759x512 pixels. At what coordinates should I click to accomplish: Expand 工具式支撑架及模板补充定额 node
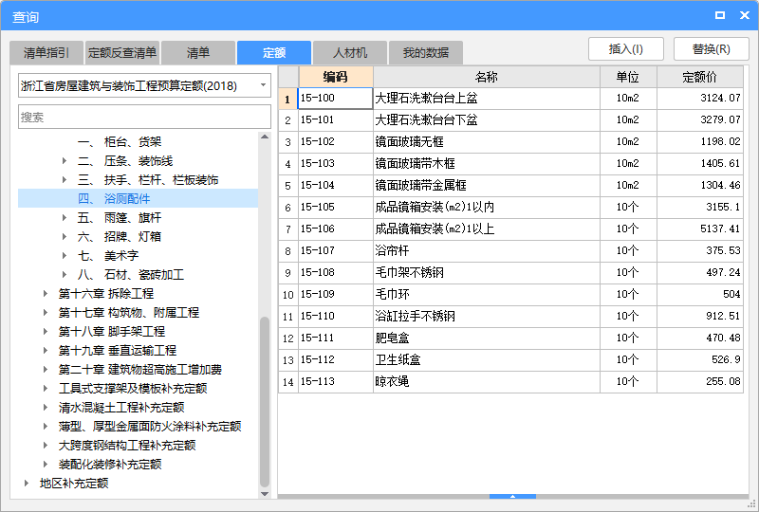pos(45,388)
